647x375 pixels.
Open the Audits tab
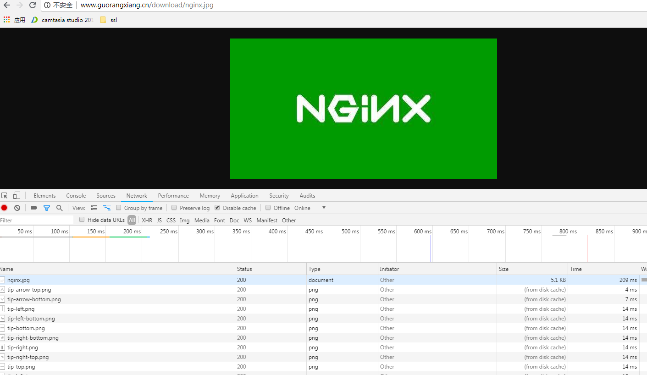click(x=307, y=196)
